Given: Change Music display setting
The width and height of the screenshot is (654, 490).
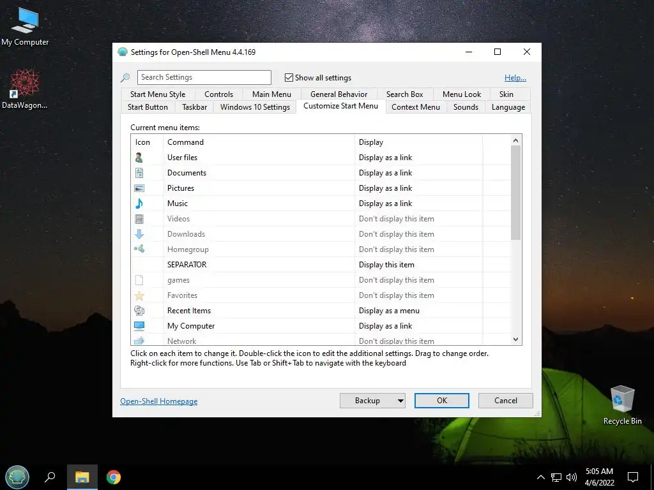Looking at the screenshot, I should 385,204.
